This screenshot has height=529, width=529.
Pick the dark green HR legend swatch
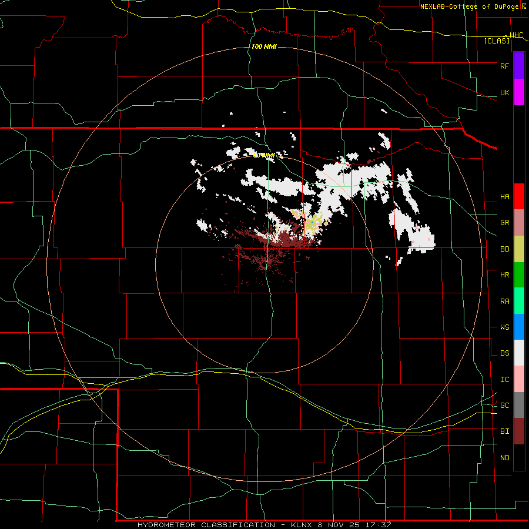click(x=519, y=275)
